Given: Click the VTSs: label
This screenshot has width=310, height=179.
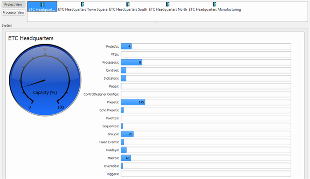Looking at the screenshot, I should click(x=115, y=54).
